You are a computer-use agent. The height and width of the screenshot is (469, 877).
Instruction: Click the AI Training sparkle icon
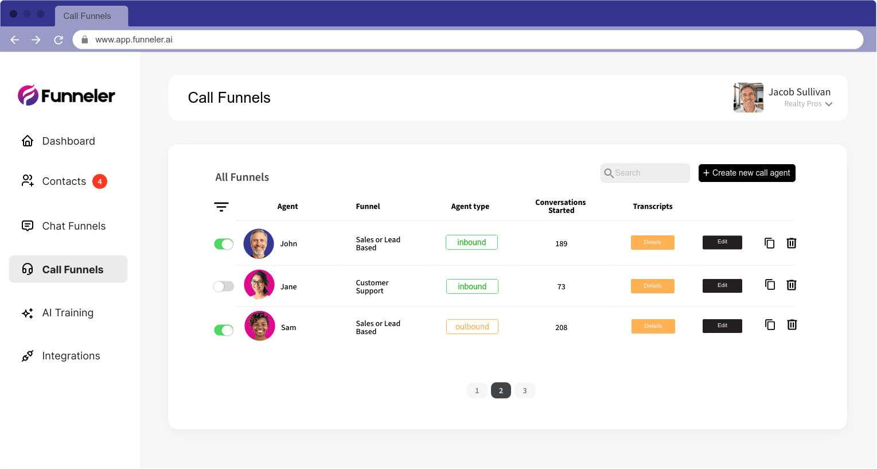[x=28, y=313]
